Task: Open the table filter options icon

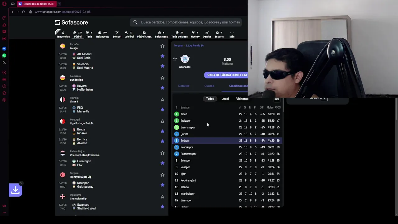Action: click(x=276, y=99)
